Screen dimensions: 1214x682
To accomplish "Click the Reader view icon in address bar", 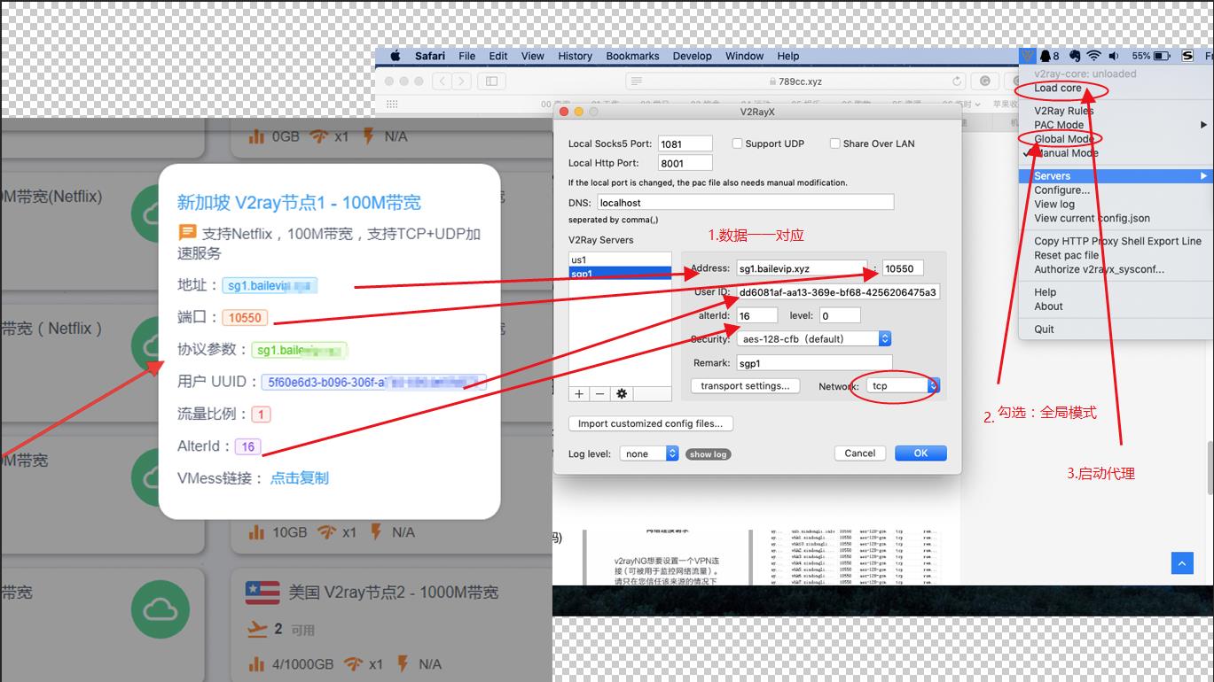I will coord(635,81).
